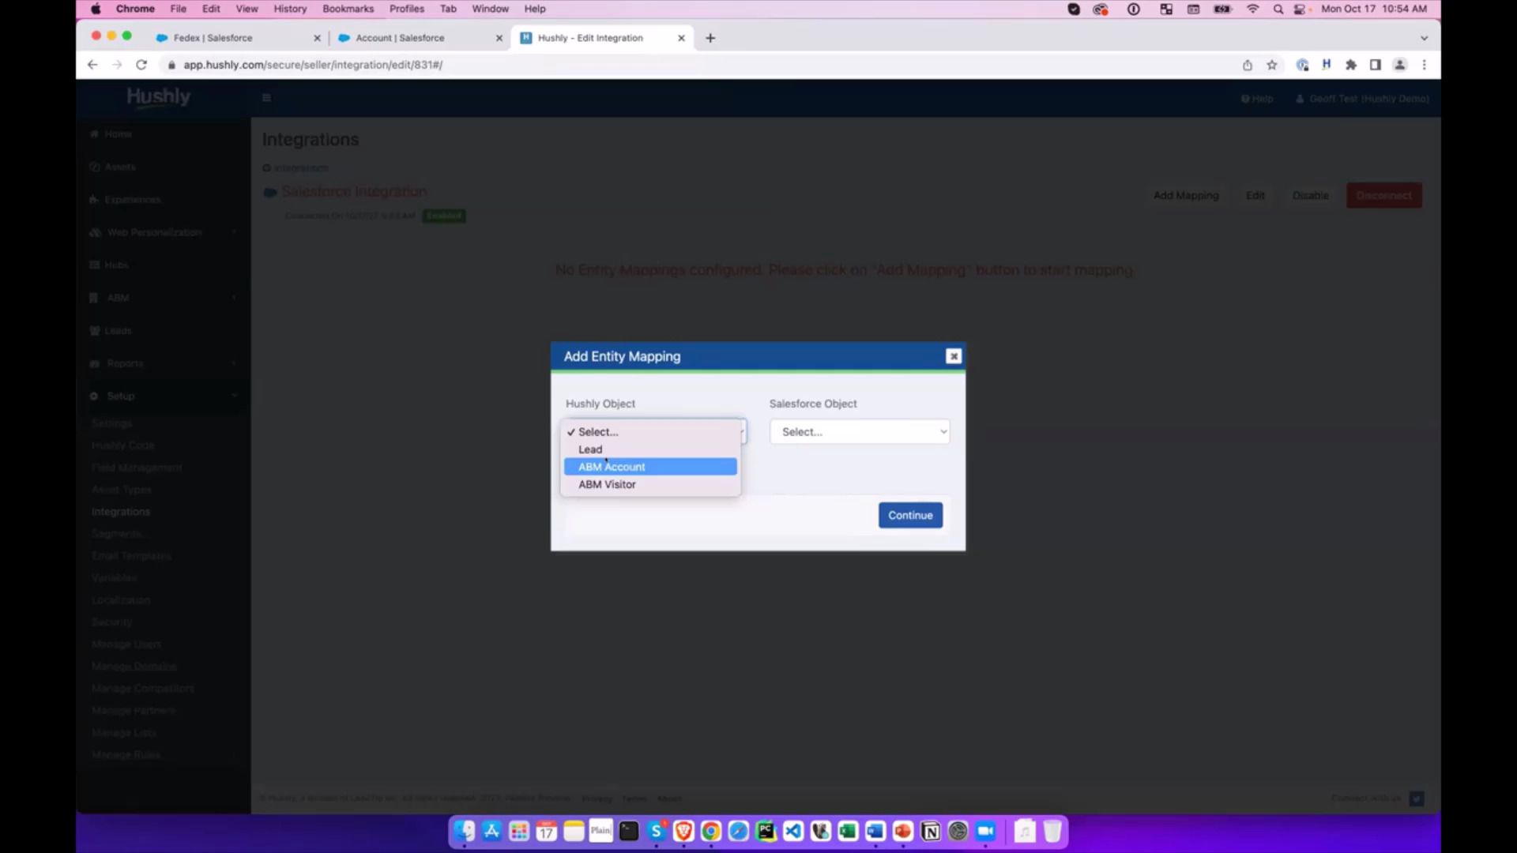Screen dimensions: 1517x853
Task: Click the Add Mapping button
Action: click(1185, 195)
